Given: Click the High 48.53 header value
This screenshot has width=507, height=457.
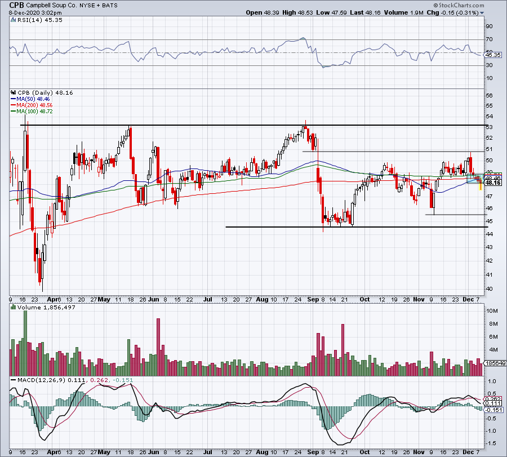Looking at the screenshot, I should click(x=297, y=12).
